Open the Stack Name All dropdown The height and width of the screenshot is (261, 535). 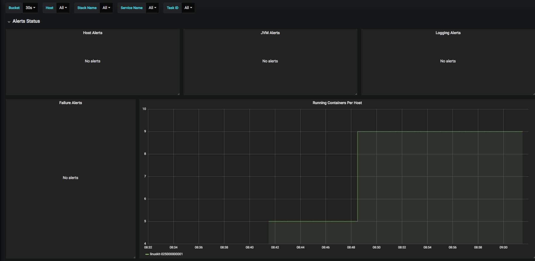pyautogui.click(x=106, y=8)
